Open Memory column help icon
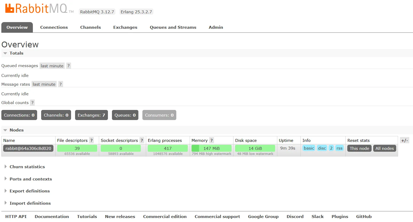The height and width of the screenshot is (222, 413). 211,140
